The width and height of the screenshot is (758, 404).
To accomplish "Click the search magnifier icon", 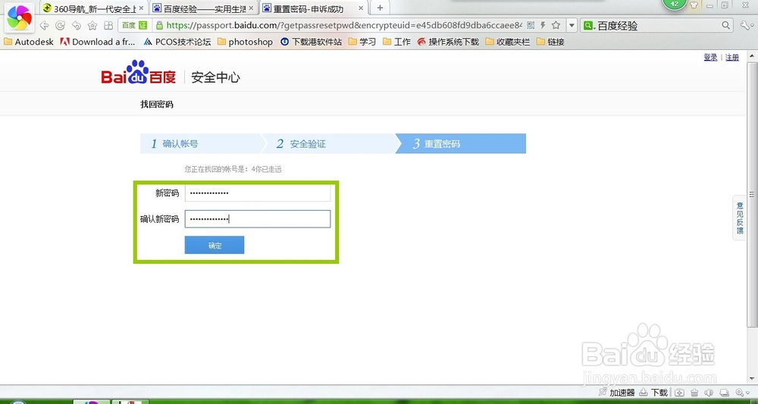I will point(725,25).
